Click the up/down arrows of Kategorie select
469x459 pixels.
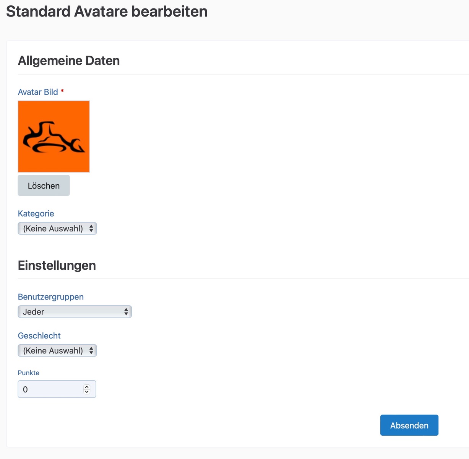[91, 229]
